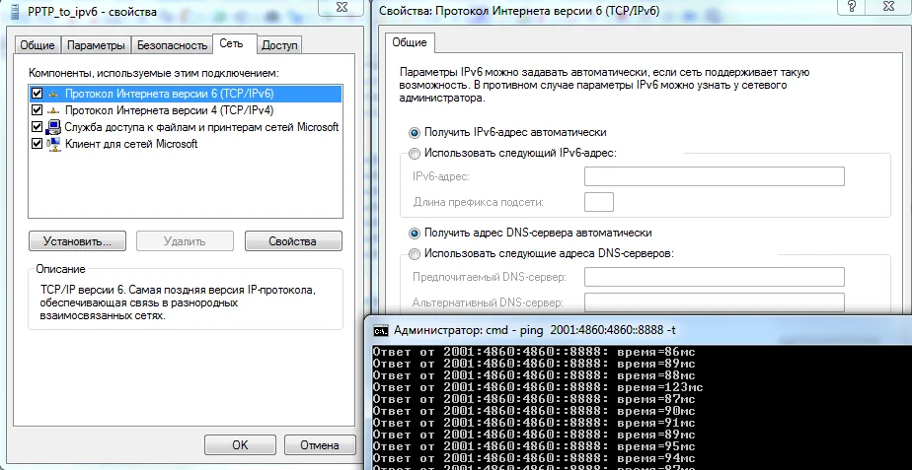Select Получить адрес DNS-сервера автоматически radio
The image size is (912, 470).
click(x=415, y=233)
